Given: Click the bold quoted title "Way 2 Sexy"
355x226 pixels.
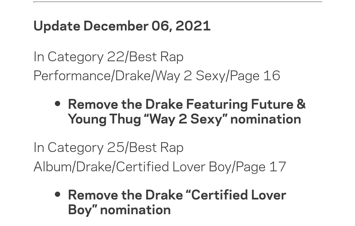Looking at the screenshot, I should [185, 120].
